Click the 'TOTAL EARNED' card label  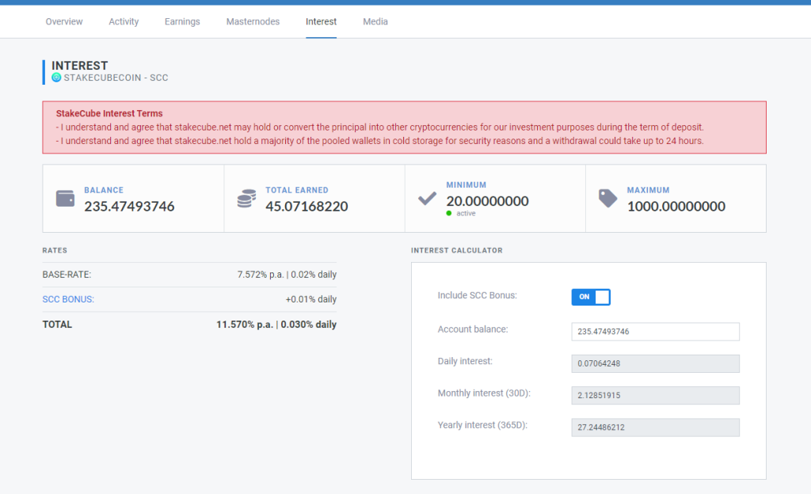pyautogui.click(x=297, y=190)
